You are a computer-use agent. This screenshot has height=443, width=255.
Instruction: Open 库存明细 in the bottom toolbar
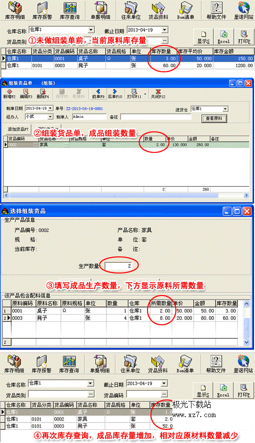click(x=14, y=364)
